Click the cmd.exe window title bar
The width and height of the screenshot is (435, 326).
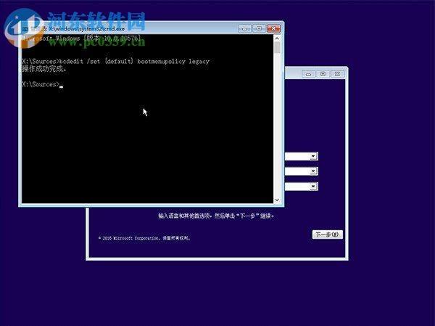click(145, 27)
